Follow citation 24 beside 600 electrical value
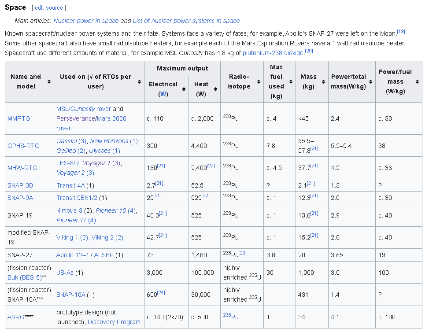 tap(161, 293)
